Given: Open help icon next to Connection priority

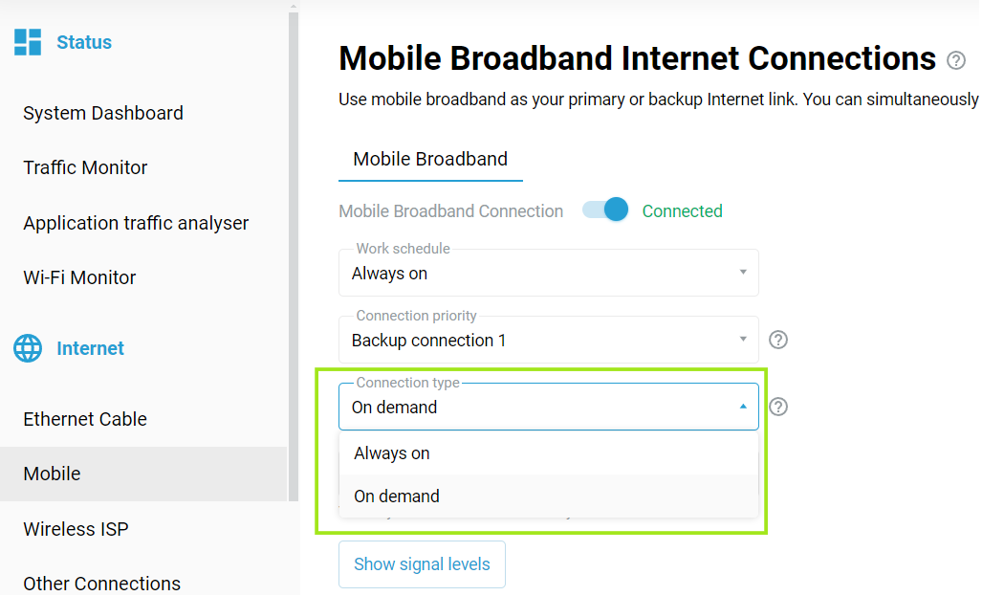Looking at the screenshot, I should pyautogui.click(x=777, y=340).
